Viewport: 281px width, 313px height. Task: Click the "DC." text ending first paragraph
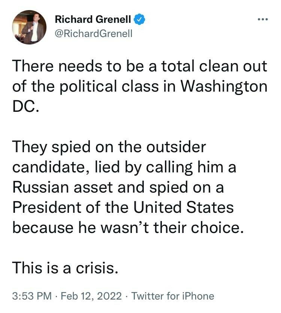coord(25,107)
